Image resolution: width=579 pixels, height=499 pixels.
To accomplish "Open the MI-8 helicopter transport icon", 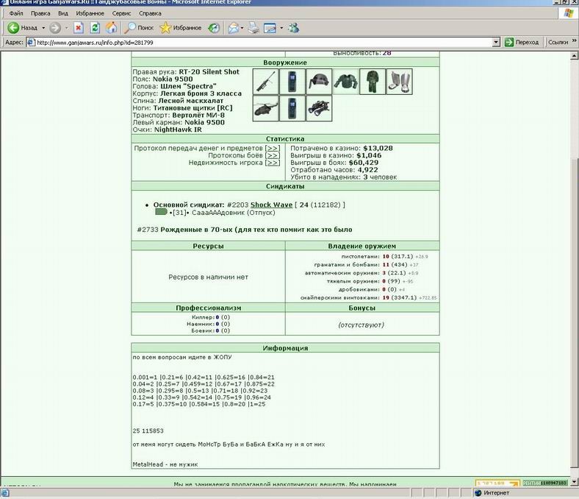I will point(265,108).
